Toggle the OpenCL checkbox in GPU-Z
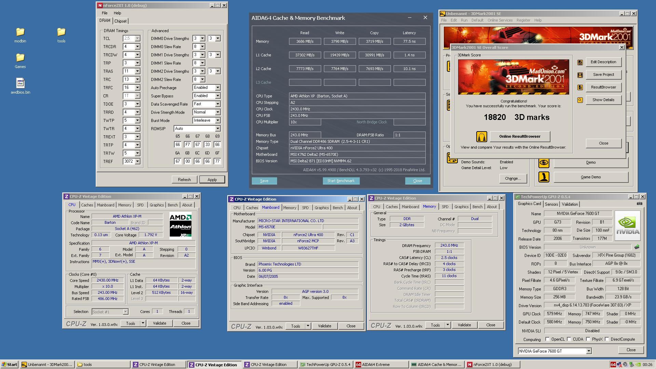The width and height of the screenshot is (656, 369). pos(547,339)
